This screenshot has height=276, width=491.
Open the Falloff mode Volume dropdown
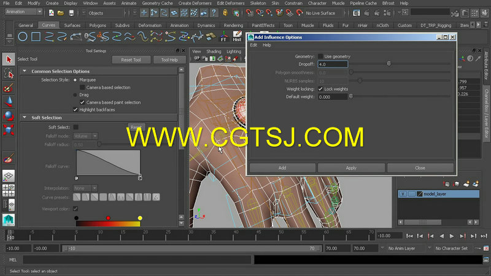click(85, 136)
